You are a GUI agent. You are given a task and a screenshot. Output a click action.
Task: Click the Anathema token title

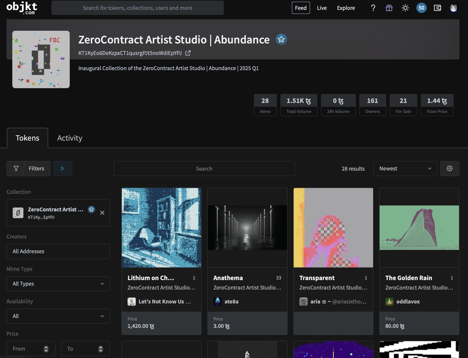click(228, 278)
